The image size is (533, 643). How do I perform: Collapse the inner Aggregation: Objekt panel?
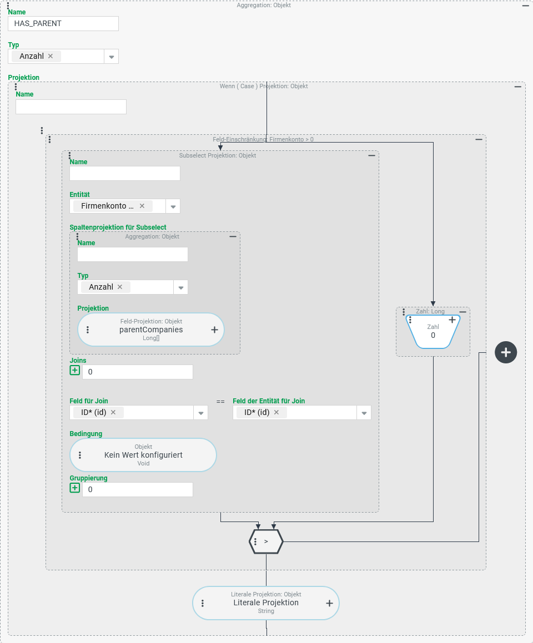[233, 236]
